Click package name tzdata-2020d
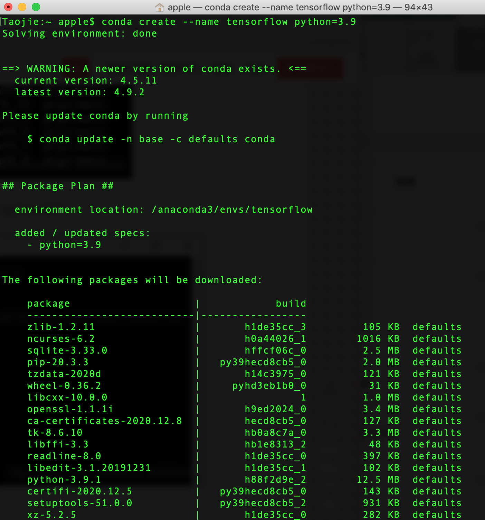485x520 pixels. (64, 374)
